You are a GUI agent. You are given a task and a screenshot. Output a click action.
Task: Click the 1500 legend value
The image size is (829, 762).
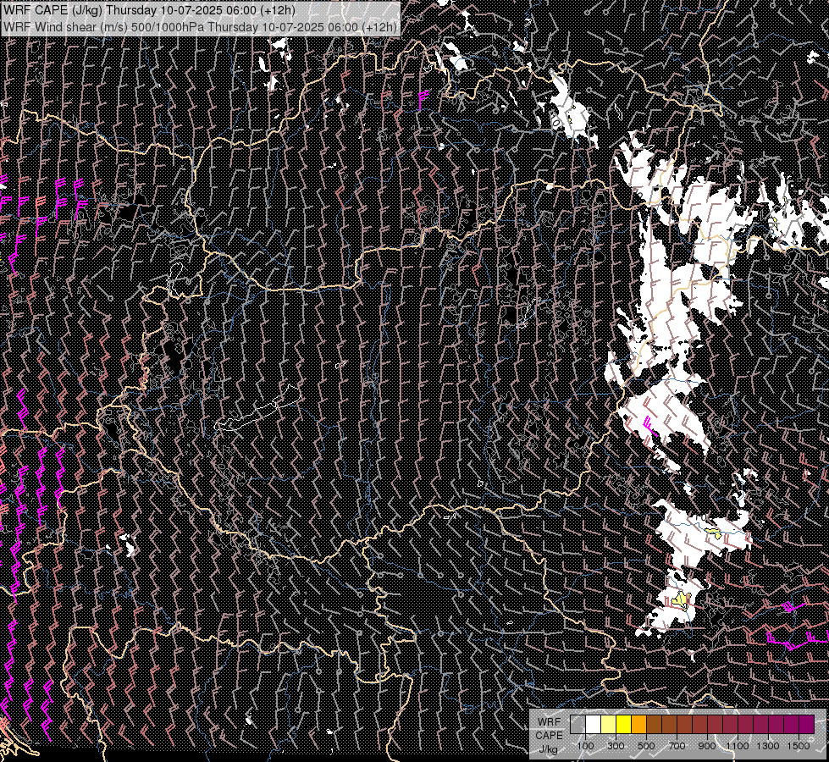pyautogui.click(x=799, y=746)
